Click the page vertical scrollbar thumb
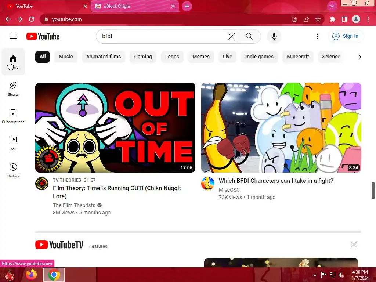The height and width of the screenshot is (282, 376). 373,191
